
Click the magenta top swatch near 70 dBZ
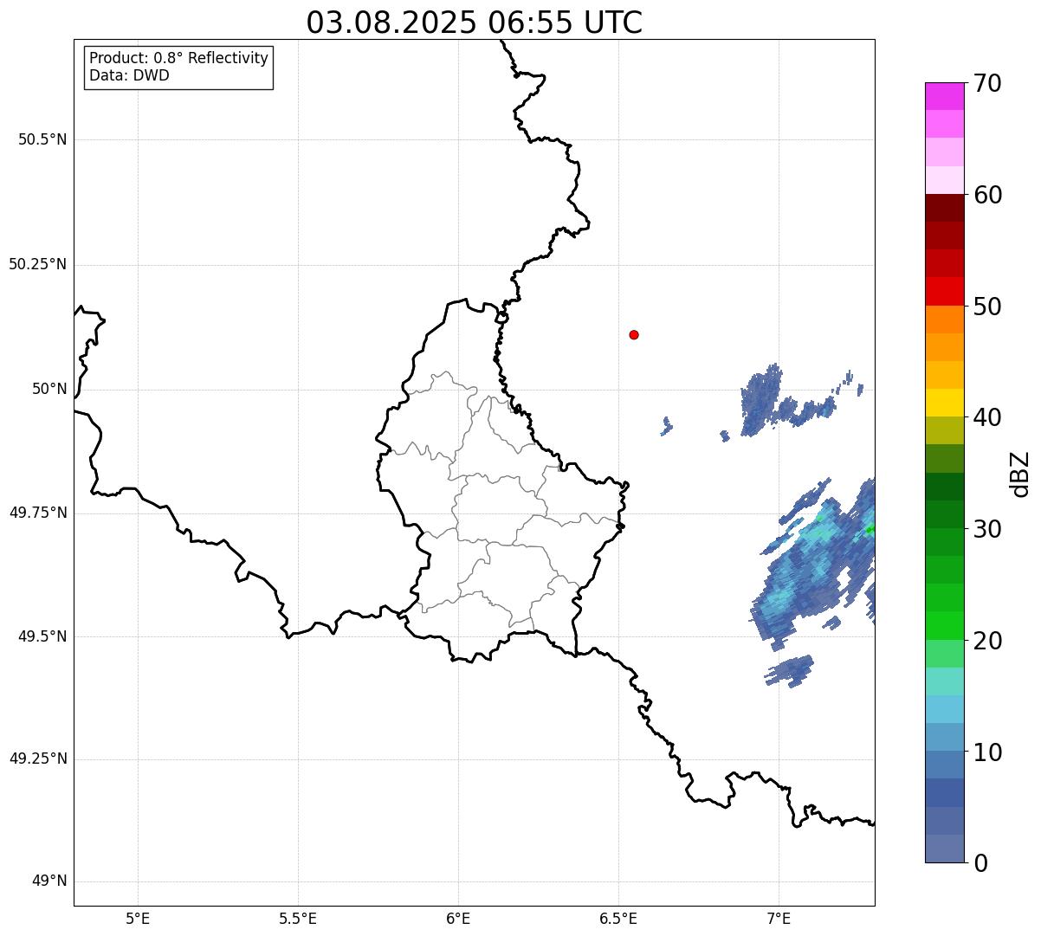click(944, 96)
